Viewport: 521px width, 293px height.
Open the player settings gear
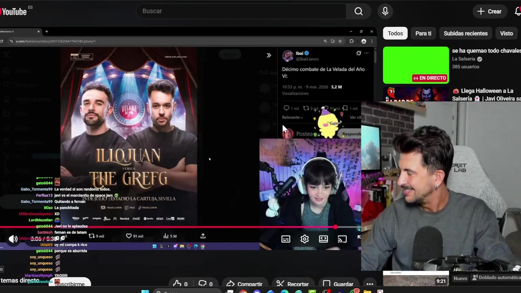click(304, 239)
